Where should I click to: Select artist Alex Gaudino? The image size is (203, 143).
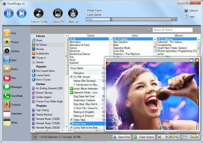point(120,42)
